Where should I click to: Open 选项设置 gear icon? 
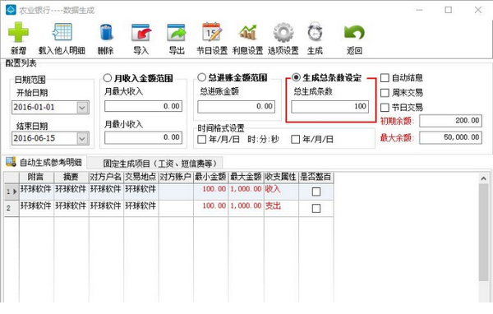283,32
